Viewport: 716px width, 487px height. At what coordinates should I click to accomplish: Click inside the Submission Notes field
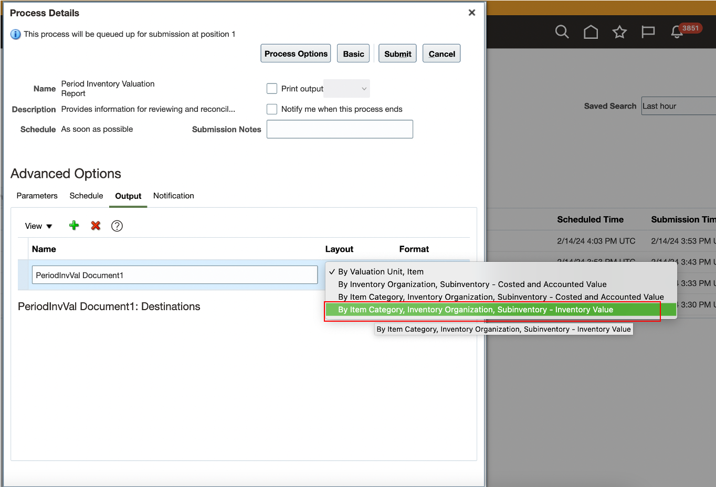(x=340, y=129)
